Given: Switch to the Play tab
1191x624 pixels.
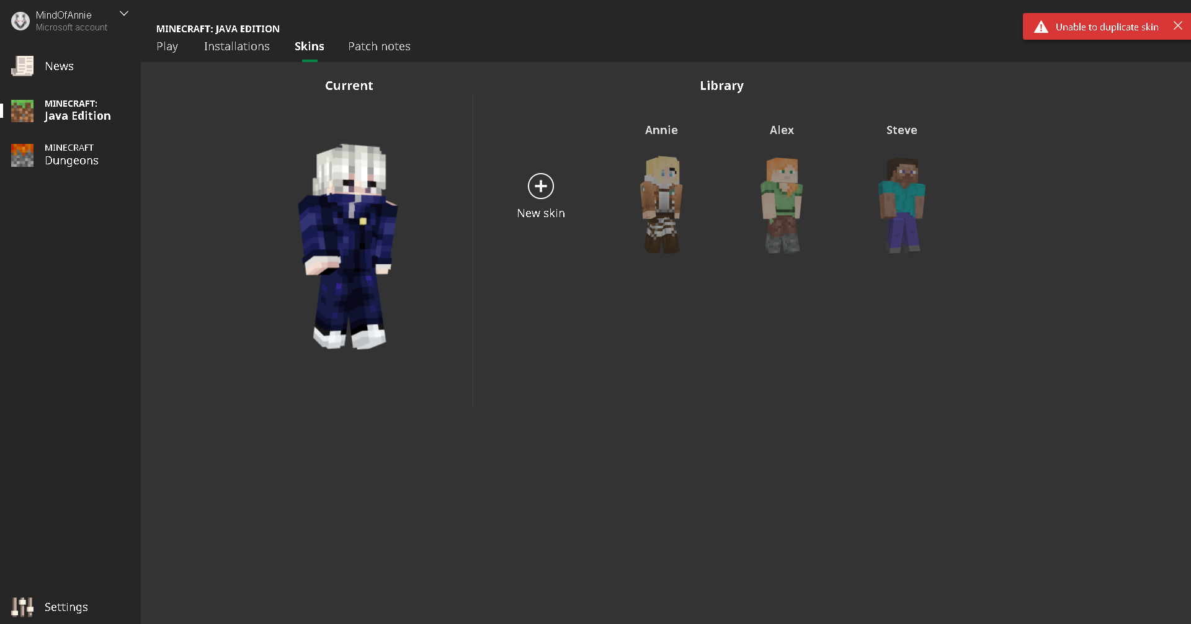Looking at the screenshot, I should tap(167, 47).
